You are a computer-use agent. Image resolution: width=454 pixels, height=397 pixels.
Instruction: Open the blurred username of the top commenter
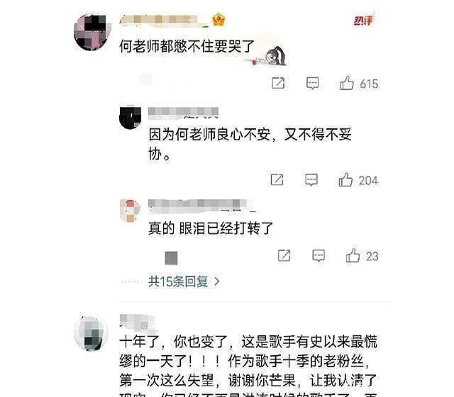(x=164, y=20)
